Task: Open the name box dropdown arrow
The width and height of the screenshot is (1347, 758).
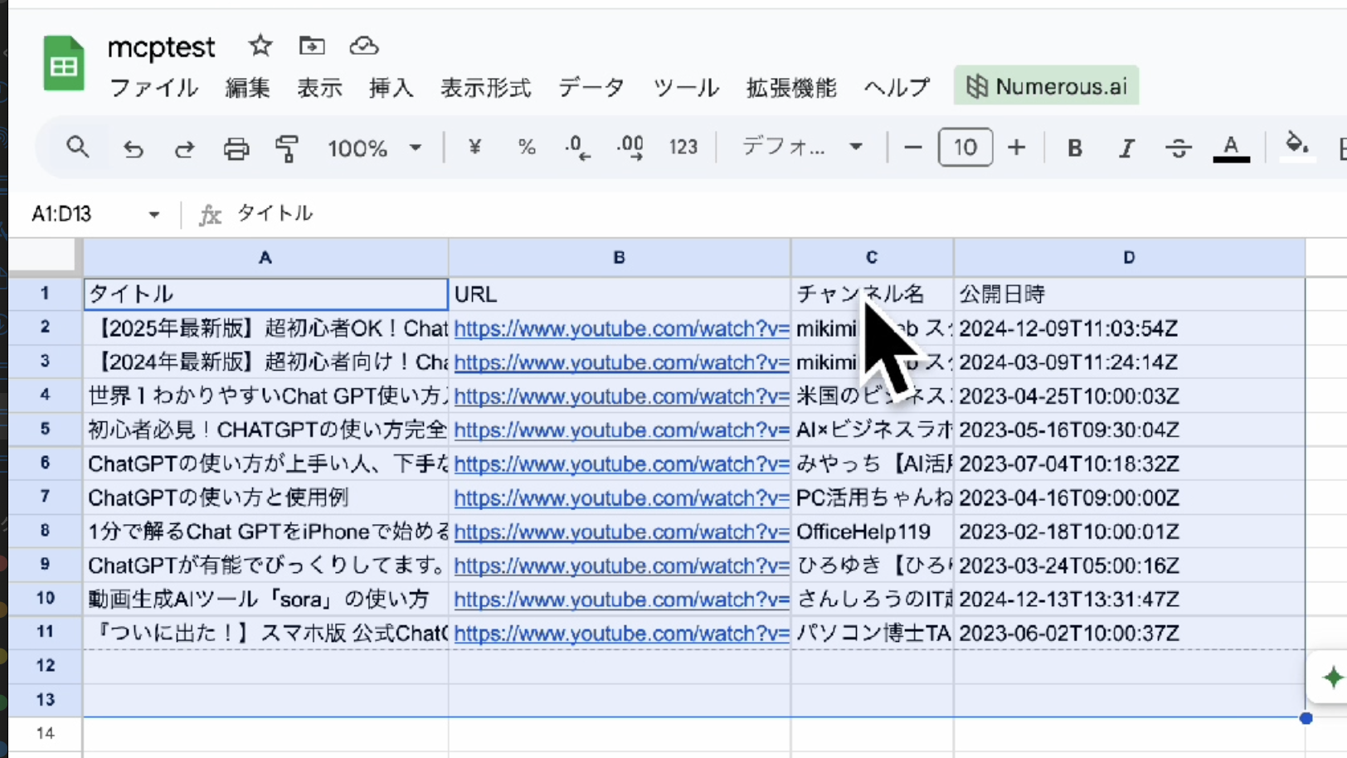Action: (x=154, y=215)
